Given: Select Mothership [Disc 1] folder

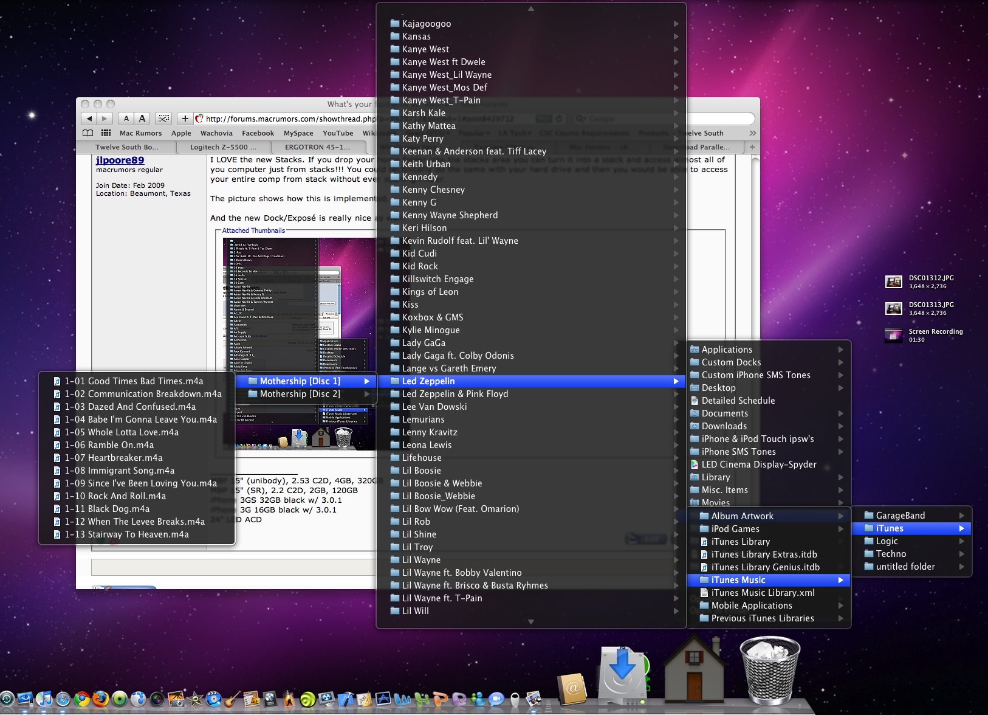Looking at the screenshot, I should (306, 381).
